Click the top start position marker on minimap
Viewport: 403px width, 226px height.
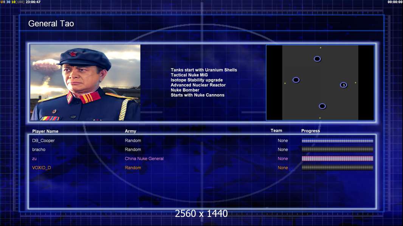[317, 59]
